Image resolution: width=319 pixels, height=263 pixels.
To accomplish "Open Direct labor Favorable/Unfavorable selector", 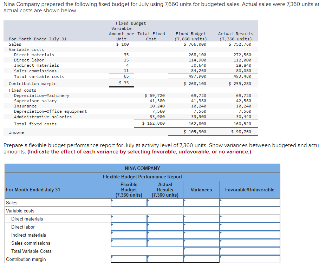I will point(249,227).
